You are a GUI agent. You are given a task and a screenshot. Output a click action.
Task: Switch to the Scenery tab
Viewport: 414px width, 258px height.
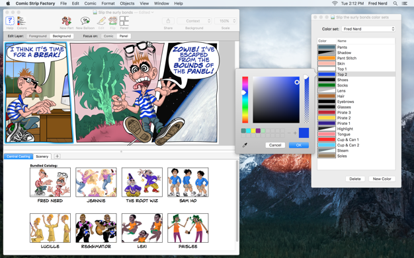(42, 156)
